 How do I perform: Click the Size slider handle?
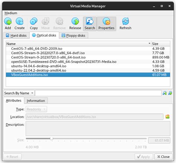52,138
